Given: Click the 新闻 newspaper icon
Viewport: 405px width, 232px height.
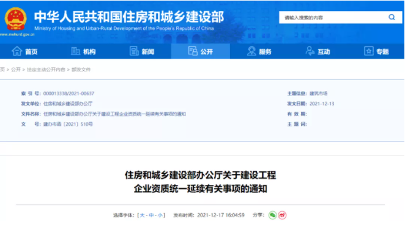Looking at the screenshot, I should tap(134, 51).
